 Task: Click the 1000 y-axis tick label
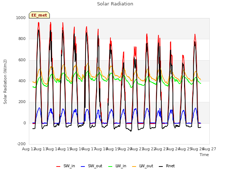(x=21, y=18)
